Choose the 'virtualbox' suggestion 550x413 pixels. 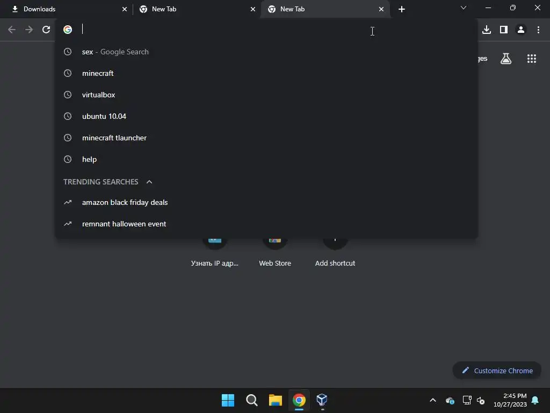(x=266, y=95)
